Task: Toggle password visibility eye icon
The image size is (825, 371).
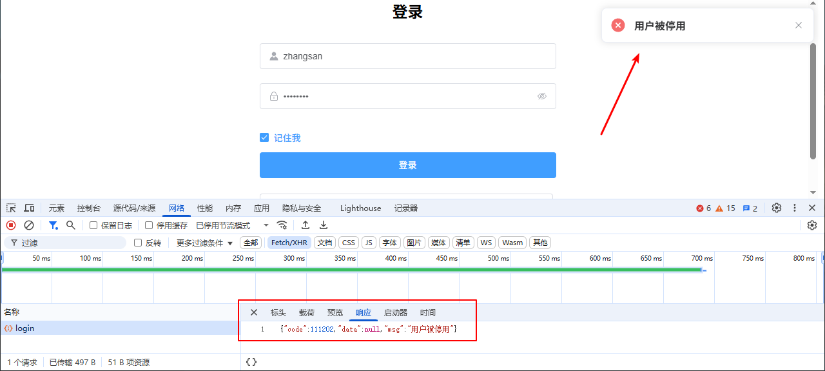Action: point(542,96)
